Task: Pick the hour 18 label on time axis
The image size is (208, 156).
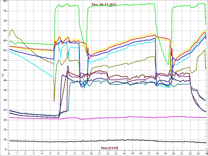Action: point(157,153)
